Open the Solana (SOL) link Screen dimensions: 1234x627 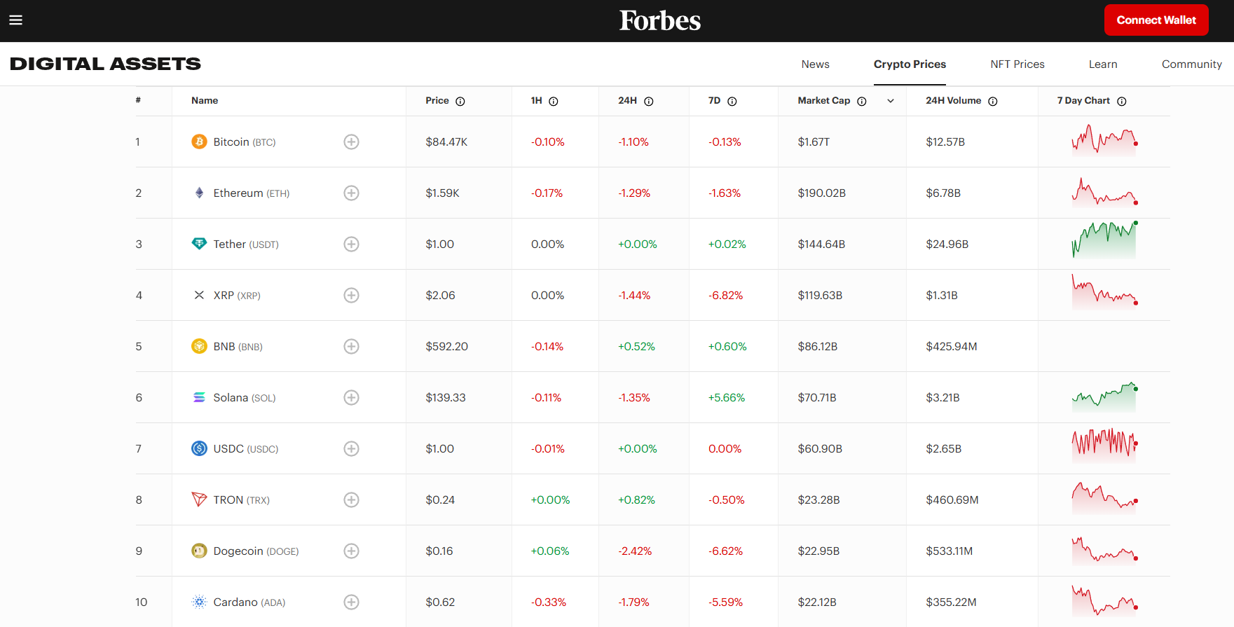[x=245, y=398]
